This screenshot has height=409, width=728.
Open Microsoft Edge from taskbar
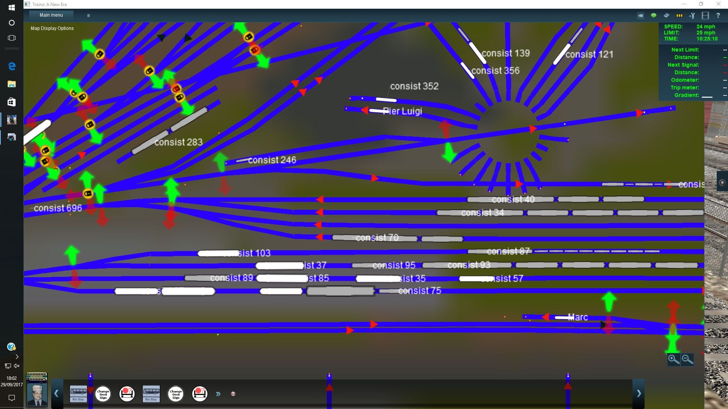(x=12, y=66)
